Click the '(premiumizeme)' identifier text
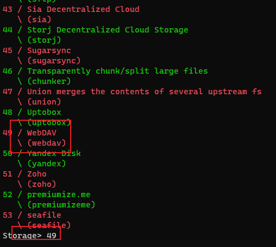Image resolution: width=276 pixels, height=247 pixels. coord(61,205)
